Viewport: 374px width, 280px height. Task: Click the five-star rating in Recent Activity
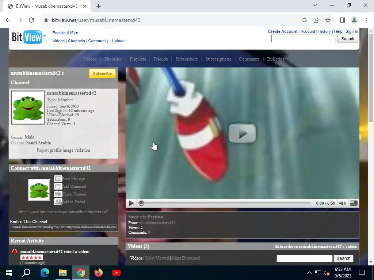pyautogui.click(x=31, y=257)
